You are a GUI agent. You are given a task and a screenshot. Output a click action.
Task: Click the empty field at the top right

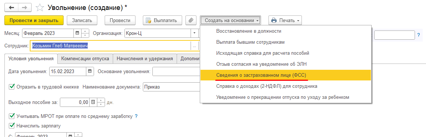point(394,35)
